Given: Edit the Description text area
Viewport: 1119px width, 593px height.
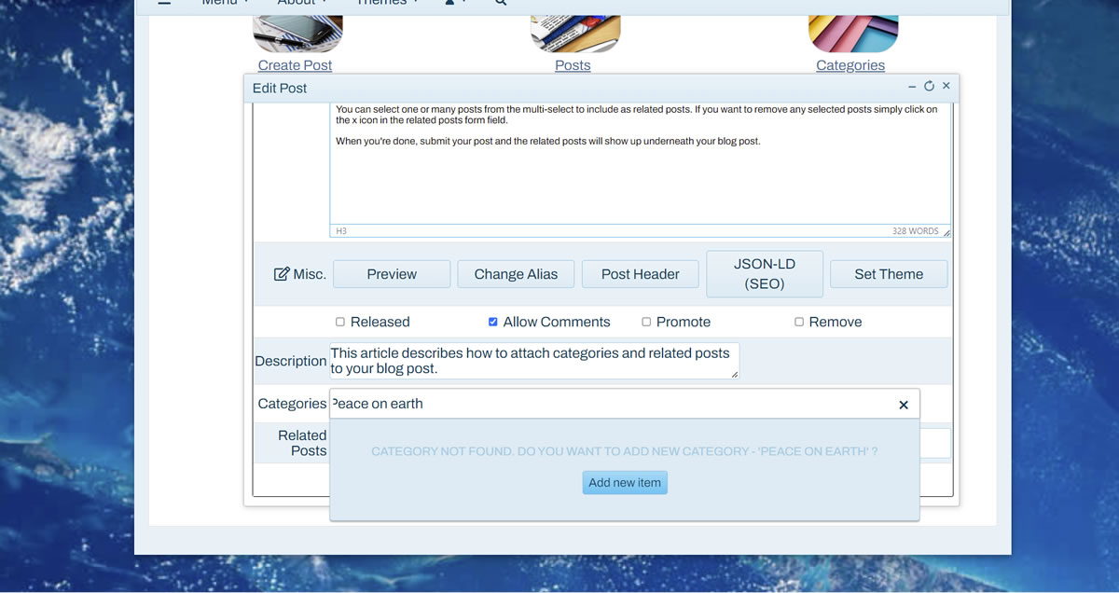Looking at the screenshot, I should (534, 361).
